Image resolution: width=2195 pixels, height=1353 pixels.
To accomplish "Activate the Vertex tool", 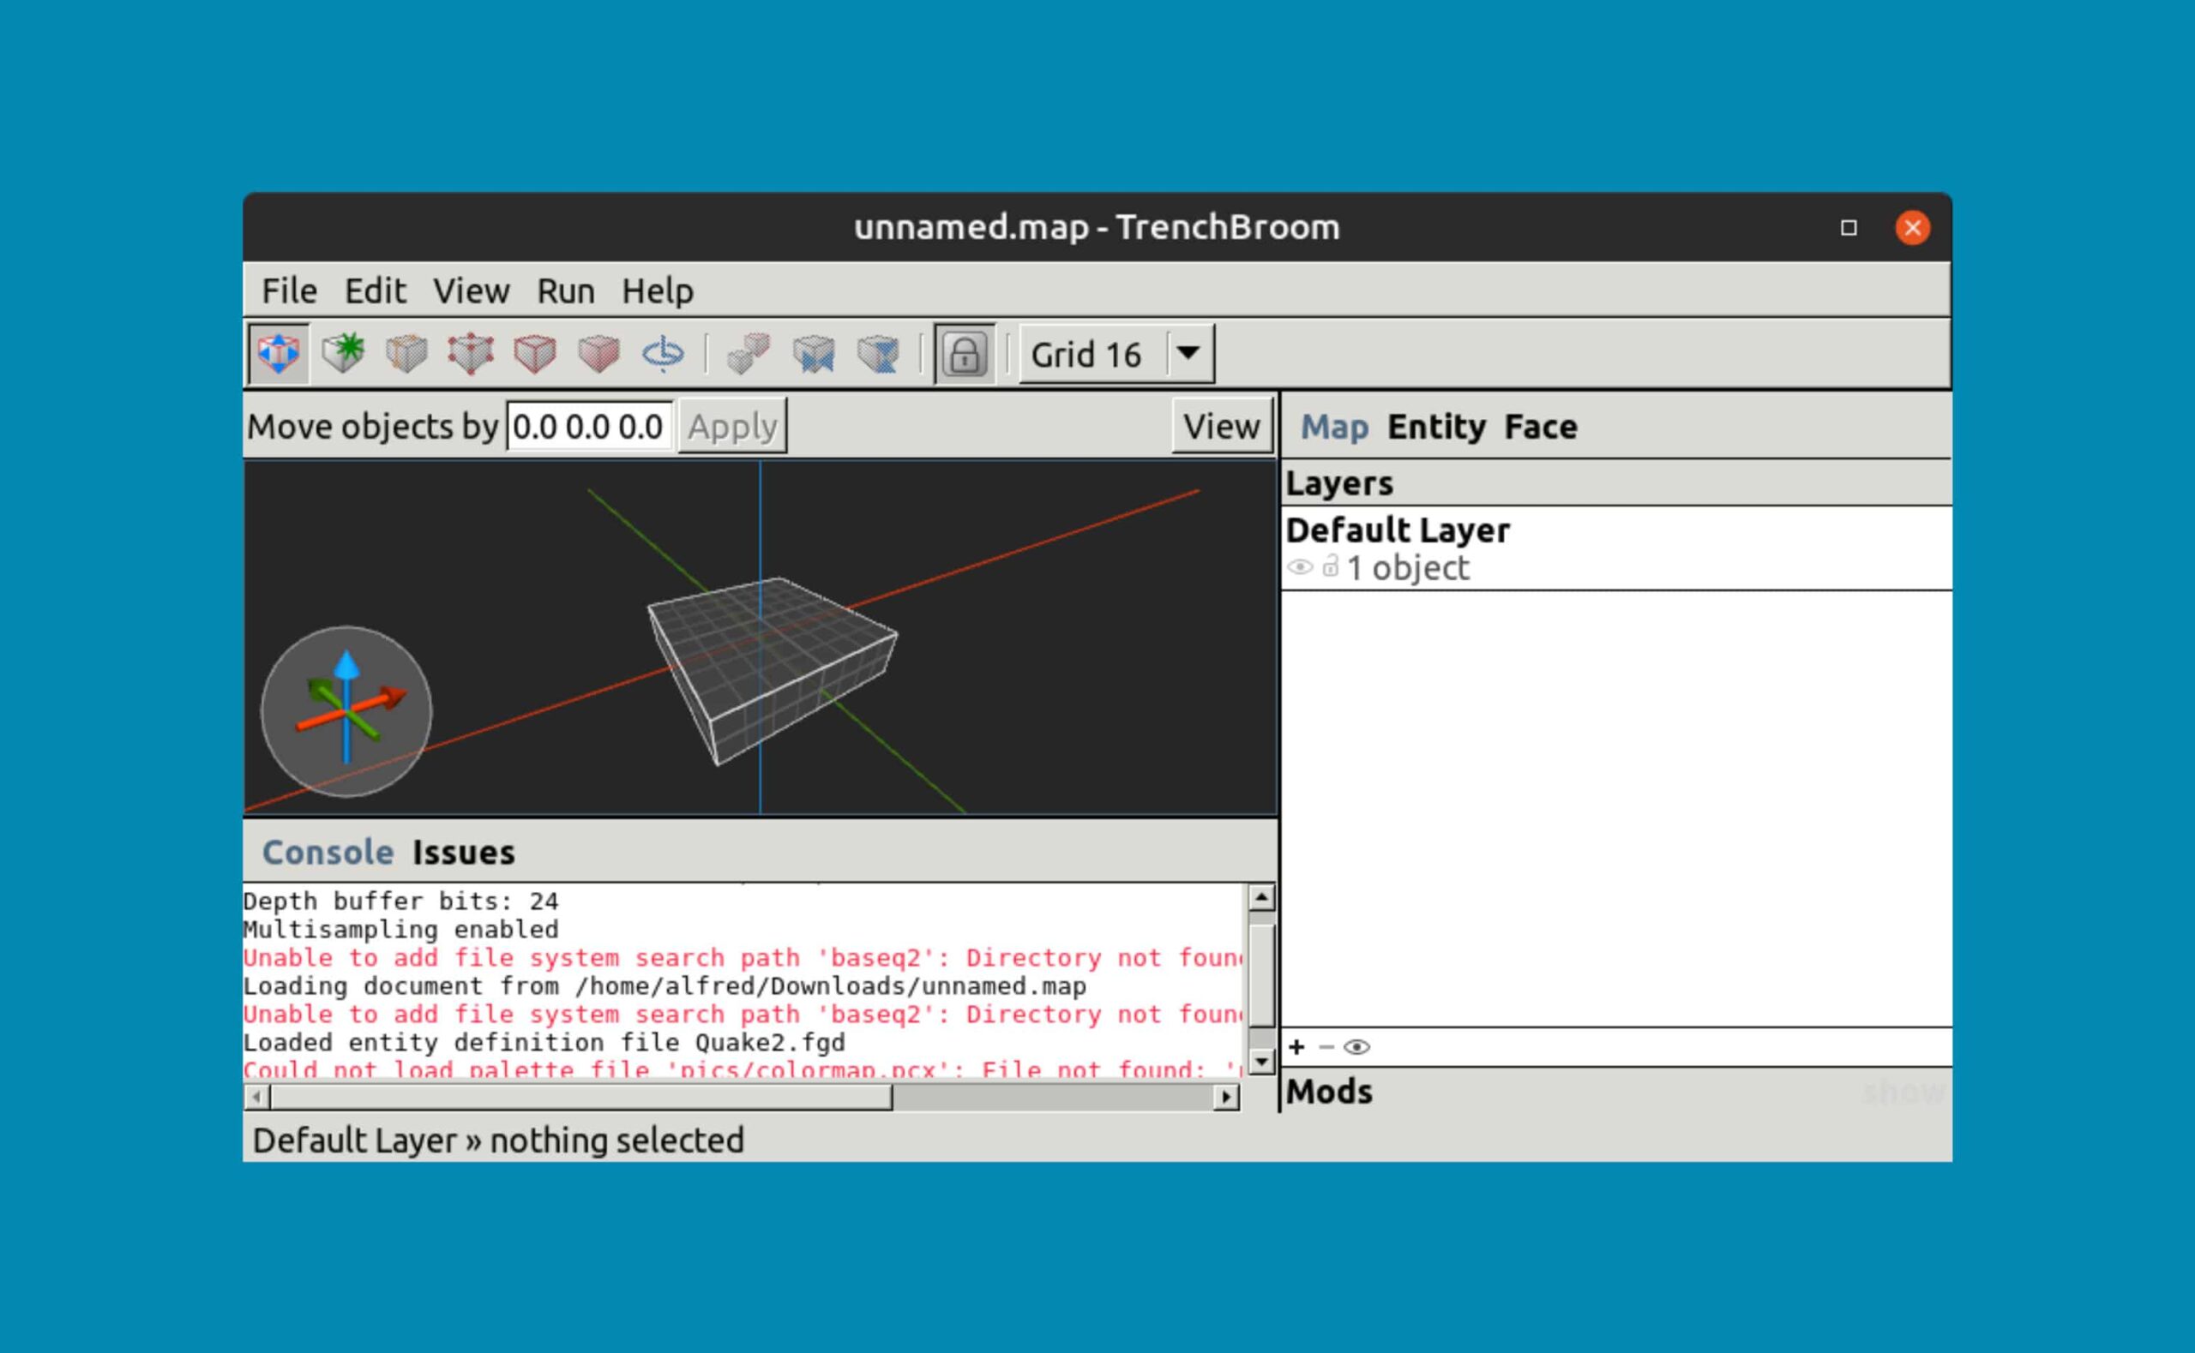I will click(x=471, y=354).
